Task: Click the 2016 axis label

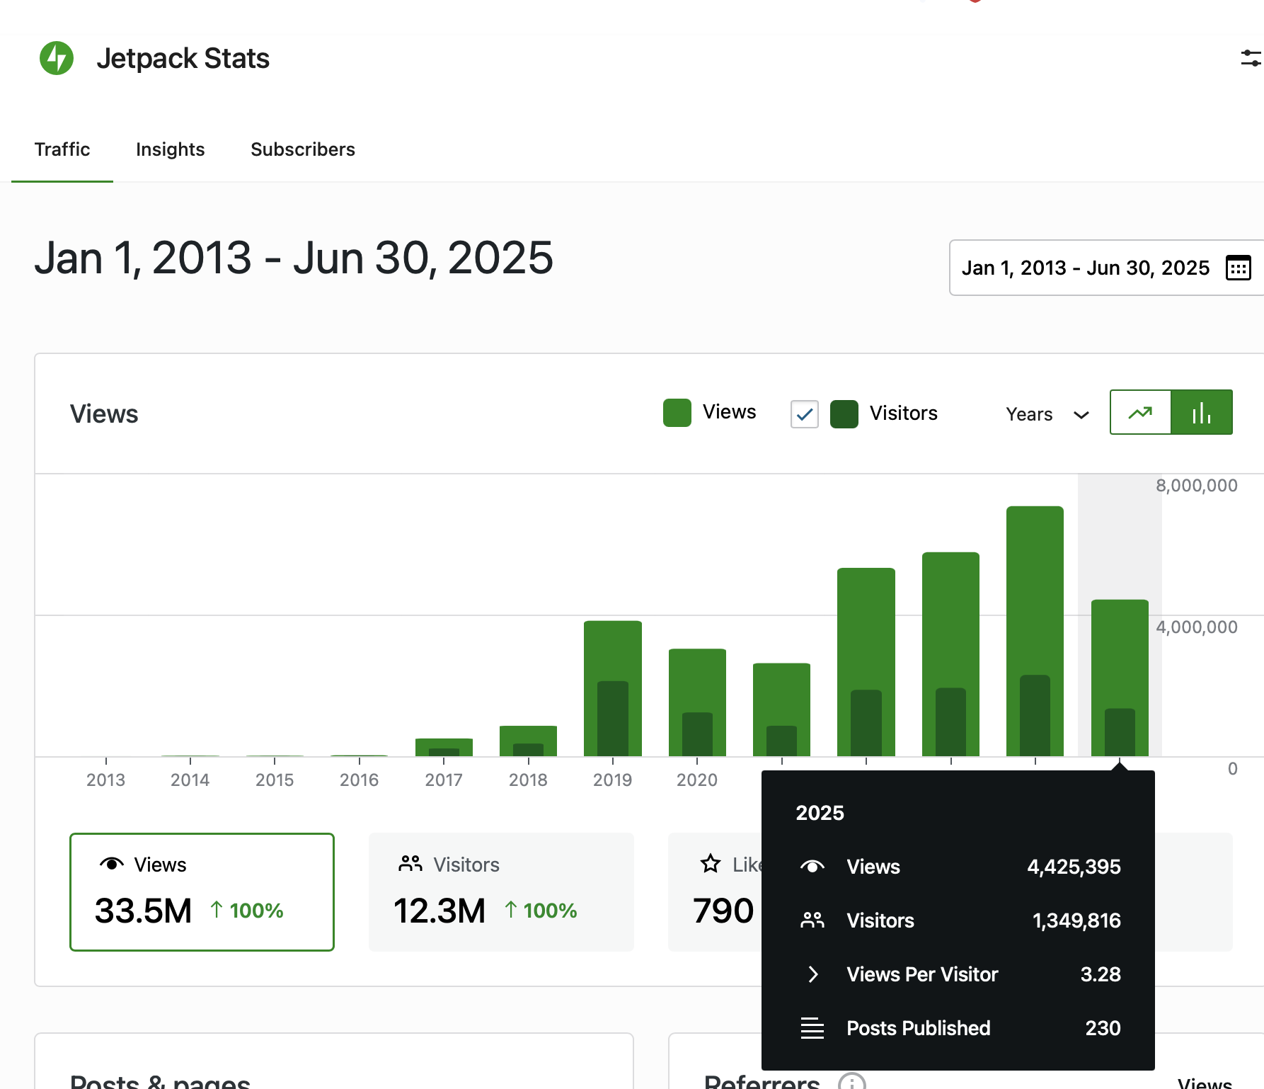Action: (x=359, y=780)
